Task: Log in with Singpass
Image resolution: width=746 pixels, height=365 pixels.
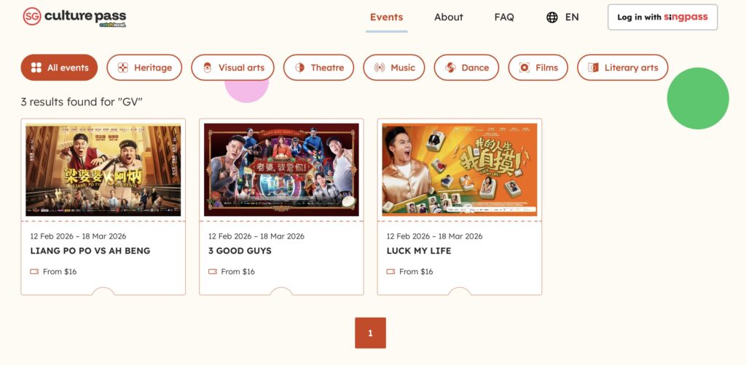Action: click(662, 17)
